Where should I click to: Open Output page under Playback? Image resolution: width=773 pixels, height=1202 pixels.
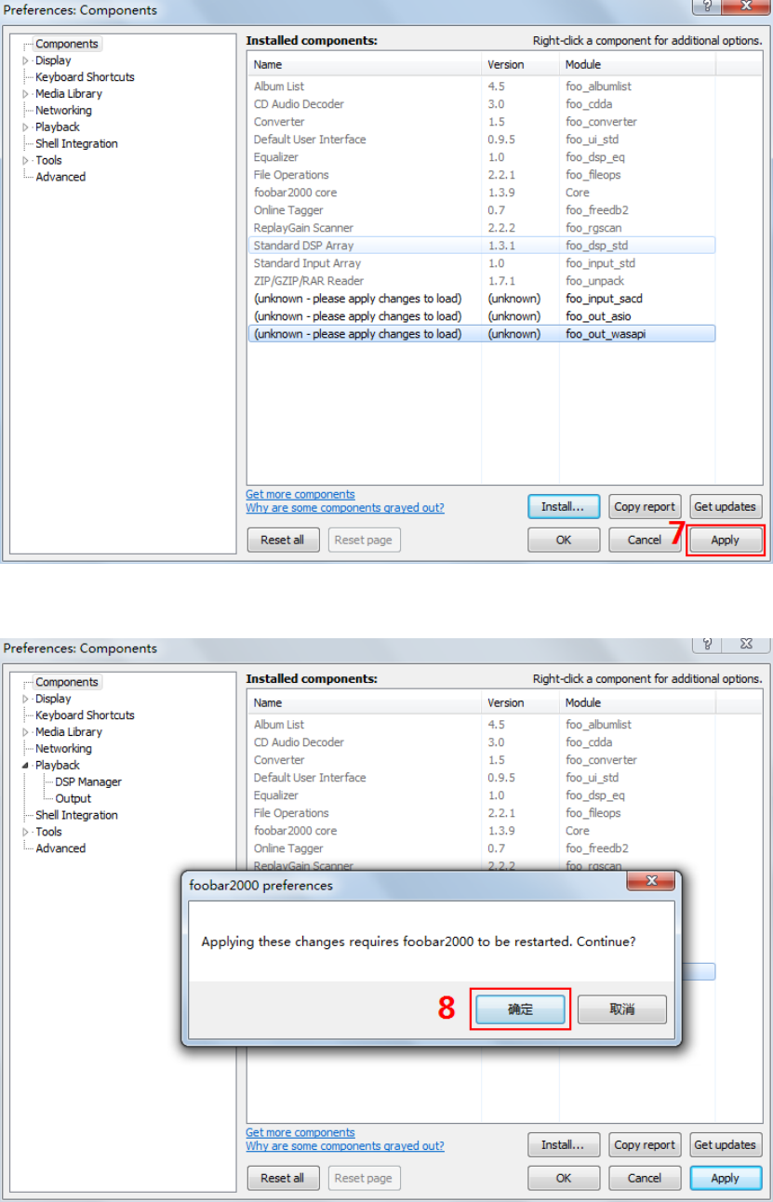tap(73, 799)
